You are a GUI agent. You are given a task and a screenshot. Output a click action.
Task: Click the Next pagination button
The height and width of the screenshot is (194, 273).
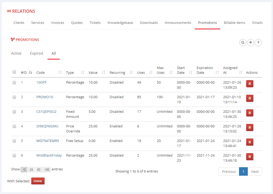coord(255,171)
